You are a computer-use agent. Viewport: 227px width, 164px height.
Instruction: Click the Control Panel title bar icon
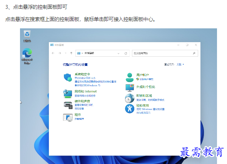click(x=52, y=45)
